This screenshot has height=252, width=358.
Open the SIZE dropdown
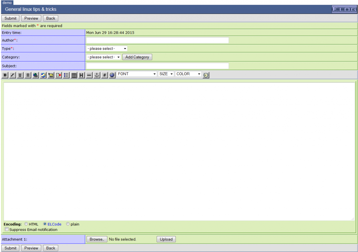[166, 74]
